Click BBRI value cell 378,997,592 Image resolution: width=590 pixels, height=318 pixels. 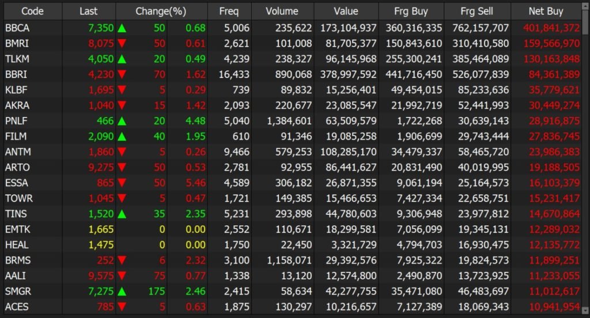[349, 74]
